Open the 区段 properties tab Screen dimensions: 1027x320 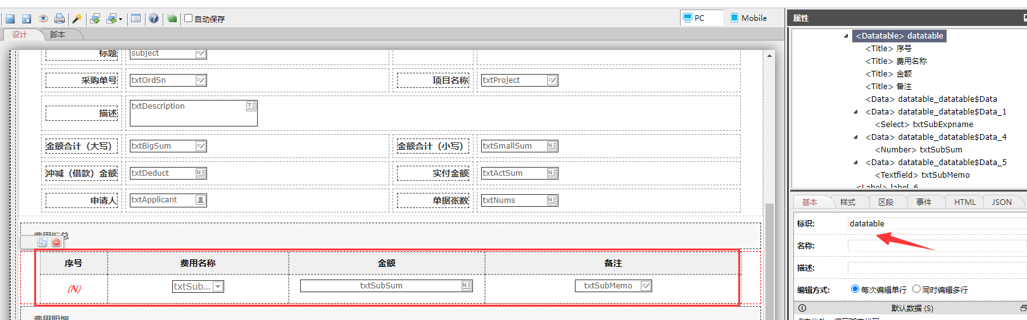tap(886, 202)
